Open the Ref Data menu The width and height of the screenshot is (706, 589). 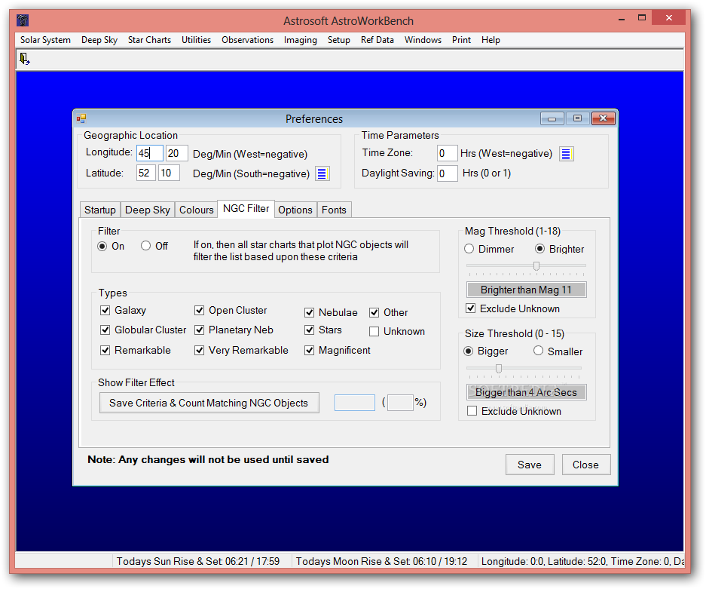[x=377, y=40]
